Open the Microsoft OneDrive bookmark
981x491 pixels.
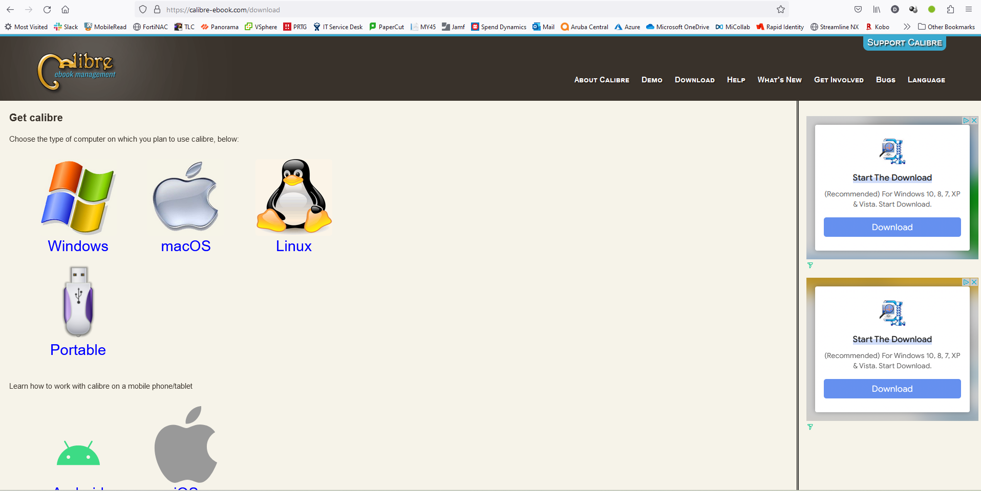point(678,27)
